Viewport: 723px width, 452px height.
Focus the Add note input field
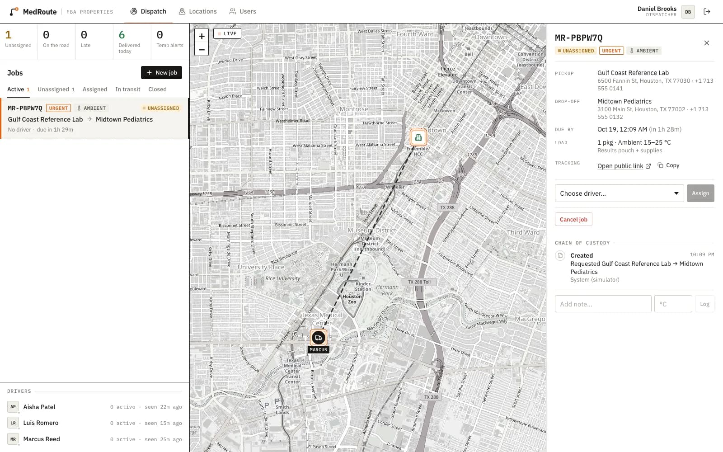(x=603, y=304)
